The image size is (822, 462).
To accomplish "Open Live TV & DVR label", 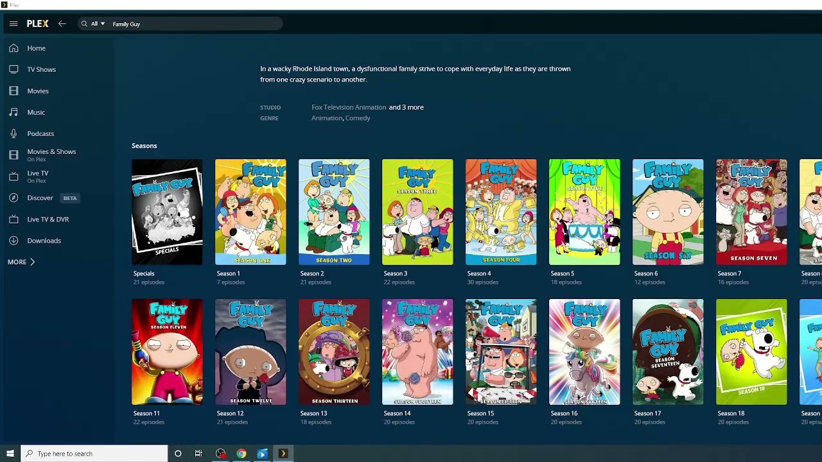I will [48, 219].
